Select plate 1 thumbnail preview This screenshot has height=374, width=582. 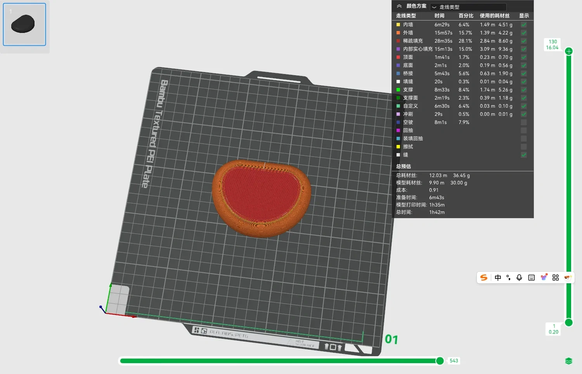tap(24, 24)
